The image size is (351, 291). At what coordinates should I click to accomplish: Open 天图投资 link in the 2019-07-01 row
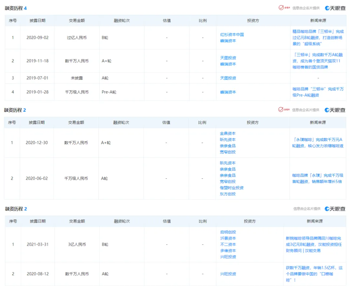click(228, 78)
